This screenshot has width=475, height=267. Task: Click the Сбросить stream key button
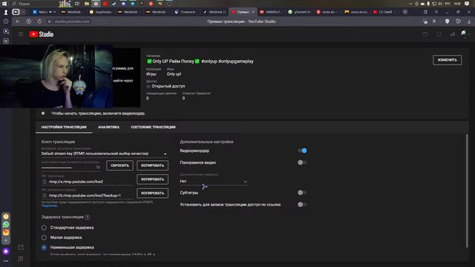119,165
